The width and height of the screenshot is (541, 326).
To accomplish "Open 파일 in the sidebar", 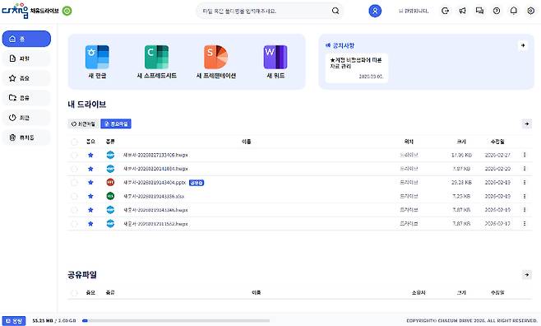I will (x=26, y=58).
